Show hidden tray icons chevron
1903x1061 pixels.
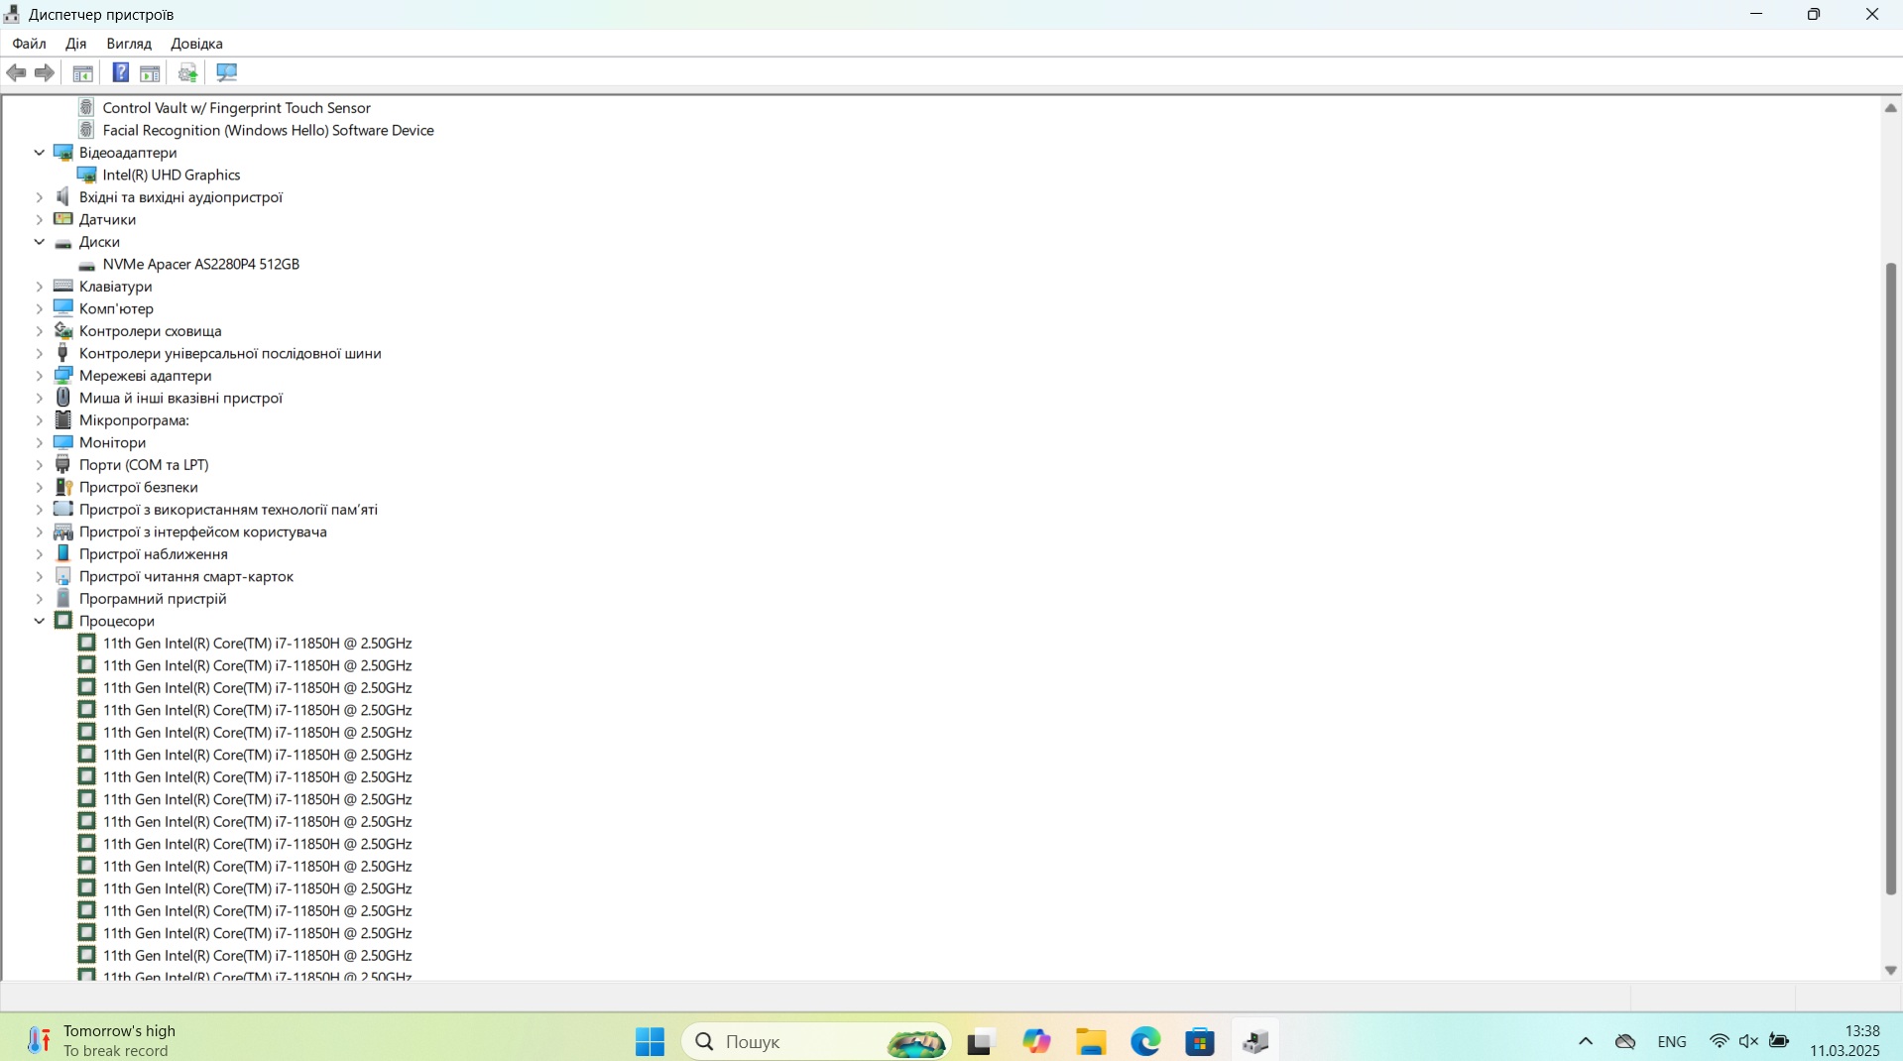point(1586,1041)
